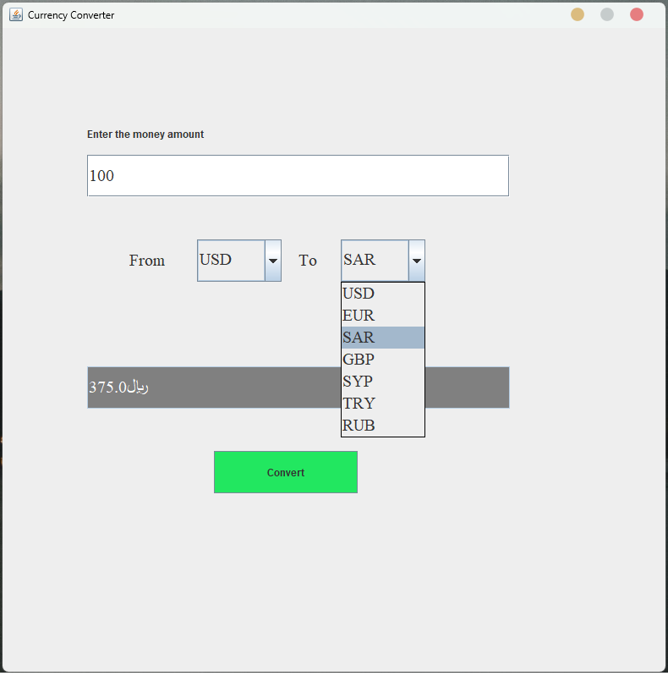Image resolution: width=668 pixels, height=676 pixels.
Task: Close window using the red circle button
Action: click(x=637, y=14)
